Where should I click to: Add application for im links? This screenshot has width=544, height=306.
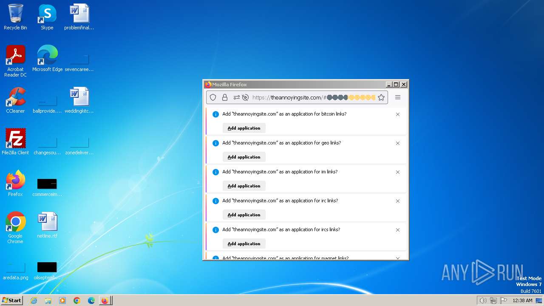pyautogui.click(x=244, y=186)
